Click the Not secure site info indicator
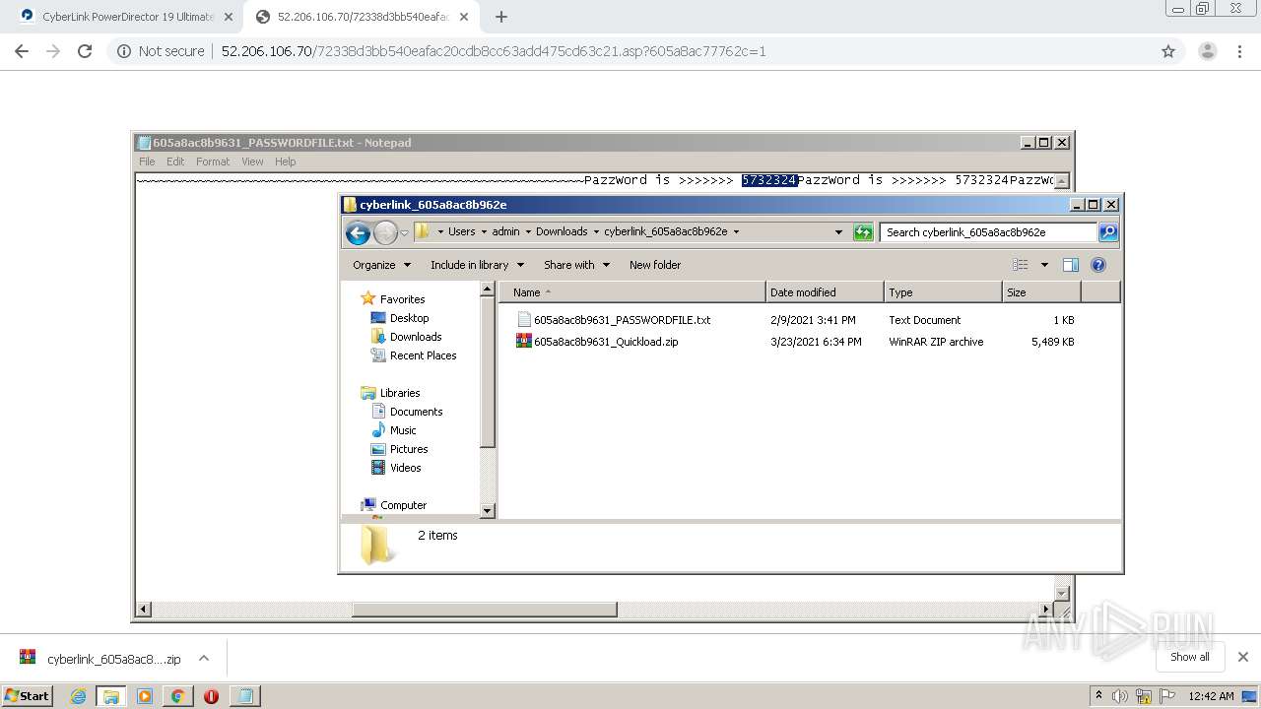Image resolution: width=1261 pixels, height=709 pixels. 161,51
